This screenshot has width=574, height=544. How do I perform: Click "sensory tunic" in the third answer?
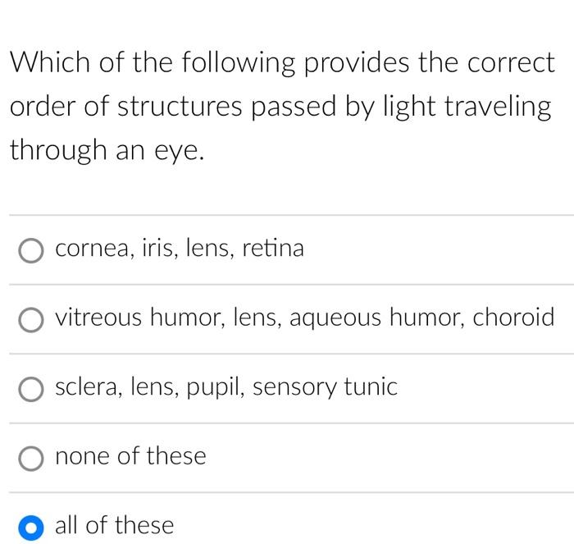click(x=325, y=387)
